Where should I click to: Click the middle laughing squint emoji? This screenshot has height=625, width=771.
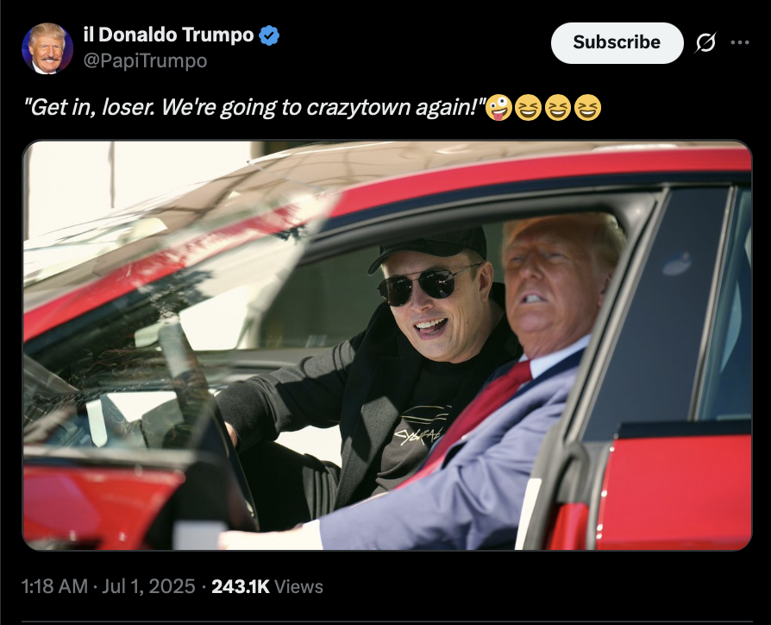(x=558, y=107)
